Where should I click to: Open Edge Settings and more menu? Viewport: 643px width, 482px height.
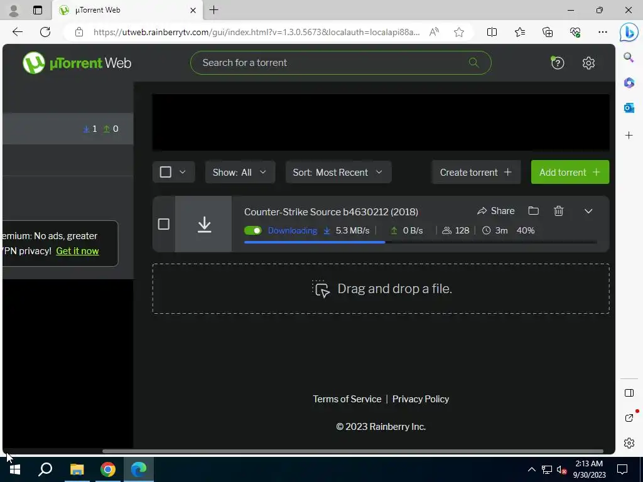tap(602, 32)
